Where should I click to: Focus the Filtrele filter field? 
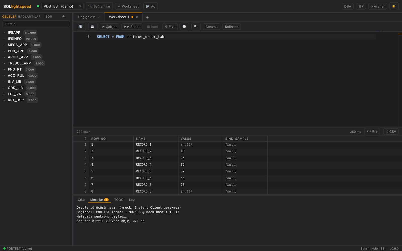pyautogui.click(x=36, y=24)
